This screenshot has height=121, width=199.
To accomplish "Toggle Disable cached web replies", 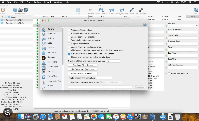I will click(x=69, y=37).
